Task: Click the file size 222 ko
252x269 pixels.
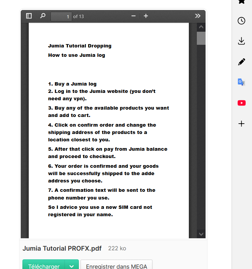Action: [117, 248]
